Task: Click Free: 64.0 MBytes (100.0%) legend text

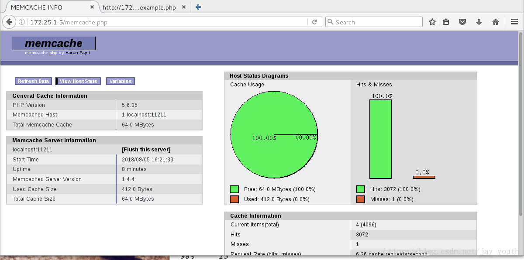Action: pyautogui.click(x=280, y=189)
